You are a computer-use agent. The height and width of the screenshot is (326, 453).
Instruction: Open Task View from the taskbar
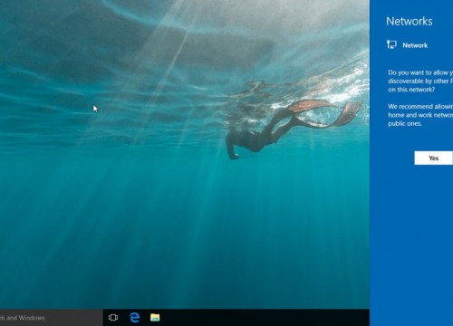(x=113, y=318)
